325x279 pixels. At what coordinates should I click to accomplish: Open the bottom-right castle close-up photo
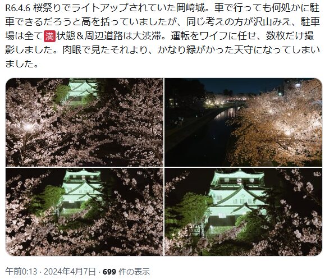coord(244,212)
